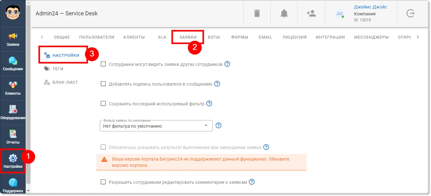Switch to the КЛИЕНТЫ tab

coord(134,37)
